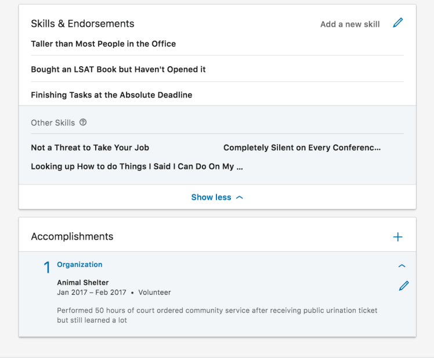The width and height of the screenshot is (434, 358).
Task: Open the Organization accomplishments link
Action: pos(79,265)
